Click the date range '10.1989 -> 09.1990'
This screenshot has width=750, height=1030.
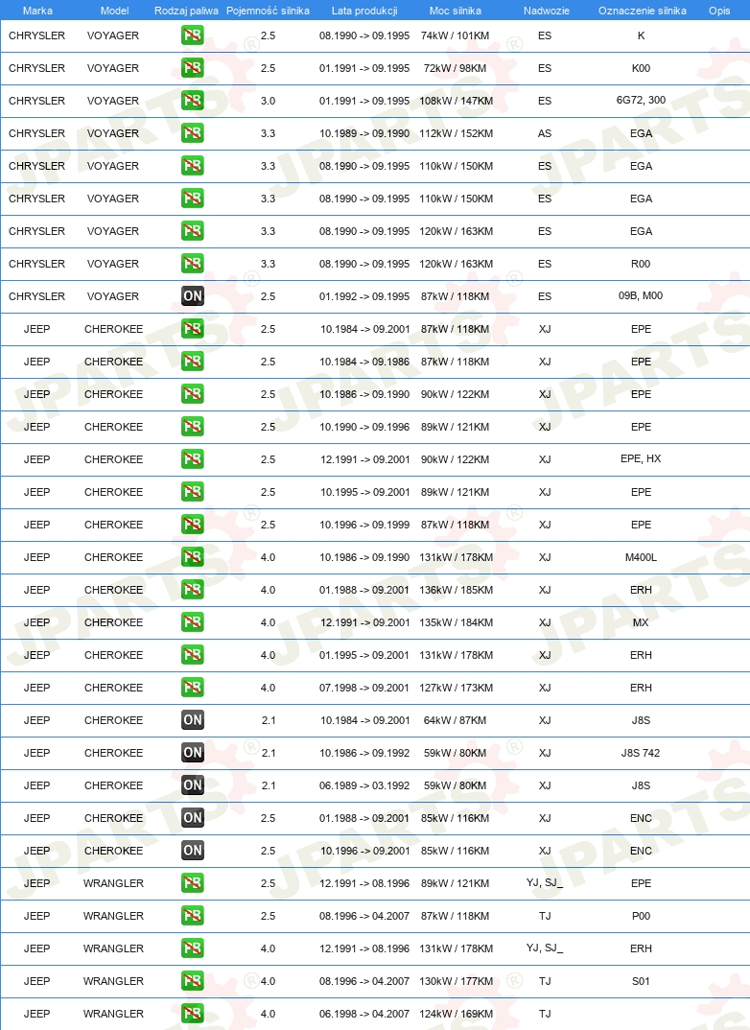[364, 133]
